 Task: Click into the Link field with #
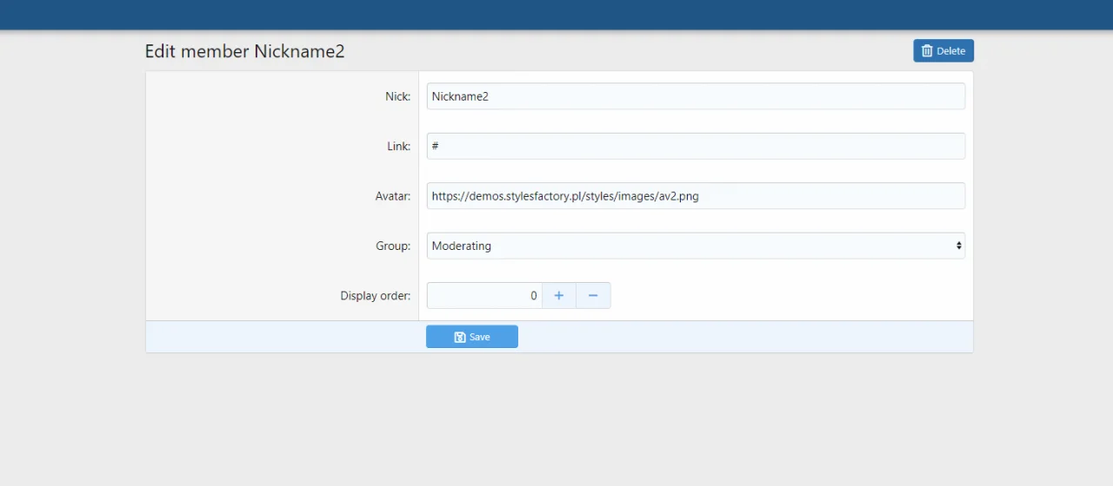point(696,147)
